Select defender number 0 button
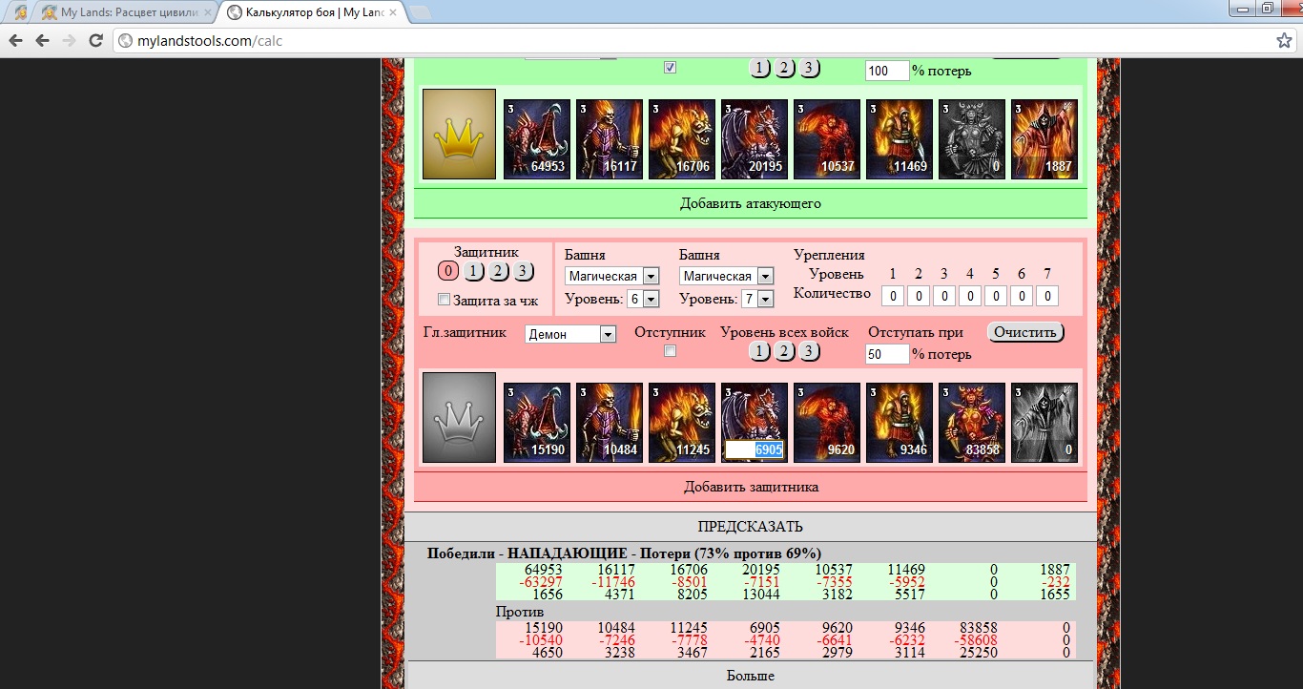Viewport: 1303px width, 689px height. point(448,272)
